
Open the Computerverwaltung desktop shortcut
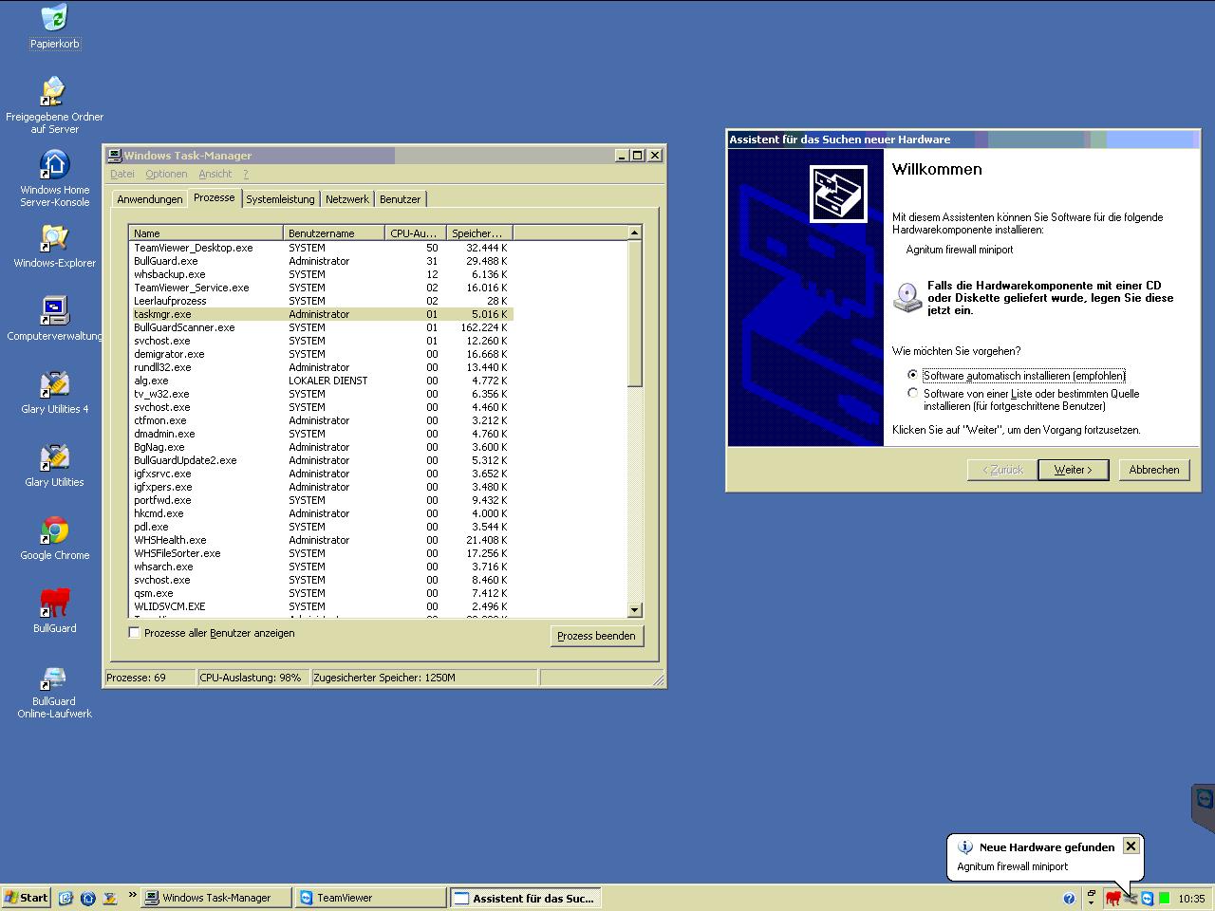tap(54, 319)
